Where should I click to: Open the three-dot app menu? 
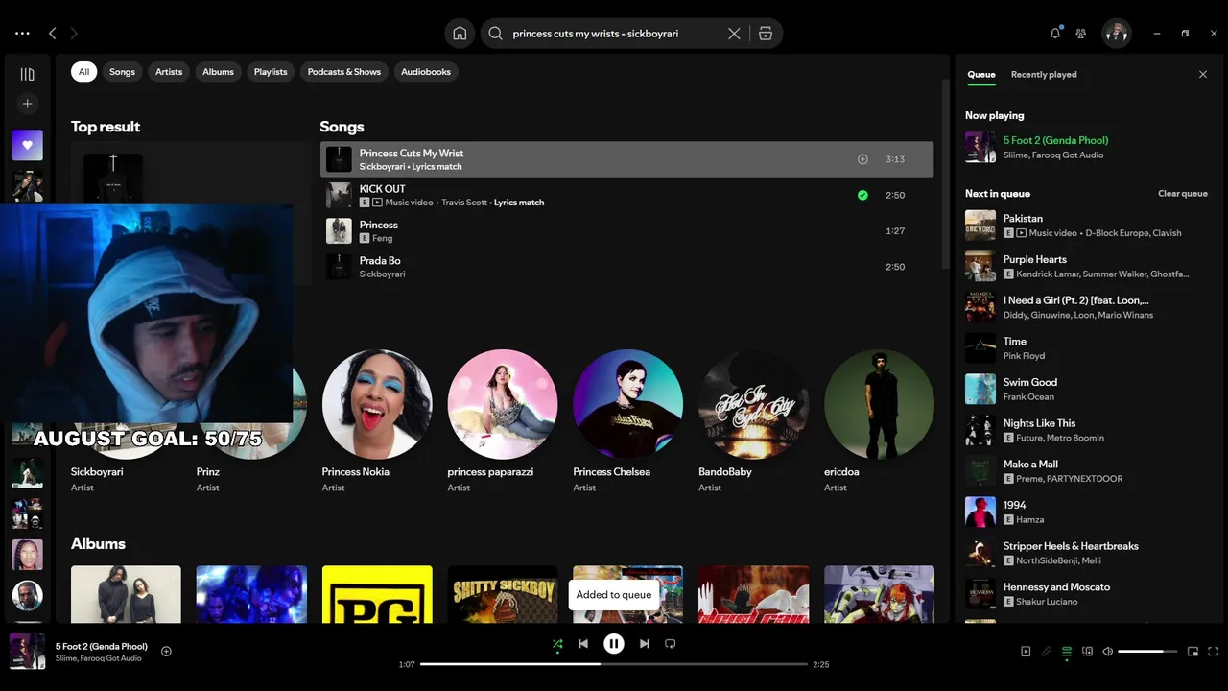(x=22, y=34)
